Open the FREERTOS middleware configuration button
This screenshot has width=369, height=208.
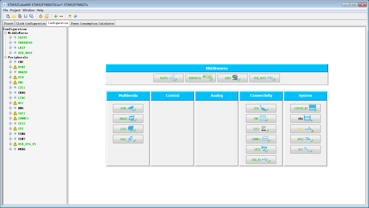click(x=200, y=78)
